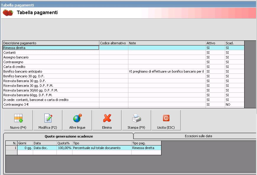257x175 pixels.
Task: Click the note 'VI preghiamo di effettuare un bonifico'
Action: 167,71
